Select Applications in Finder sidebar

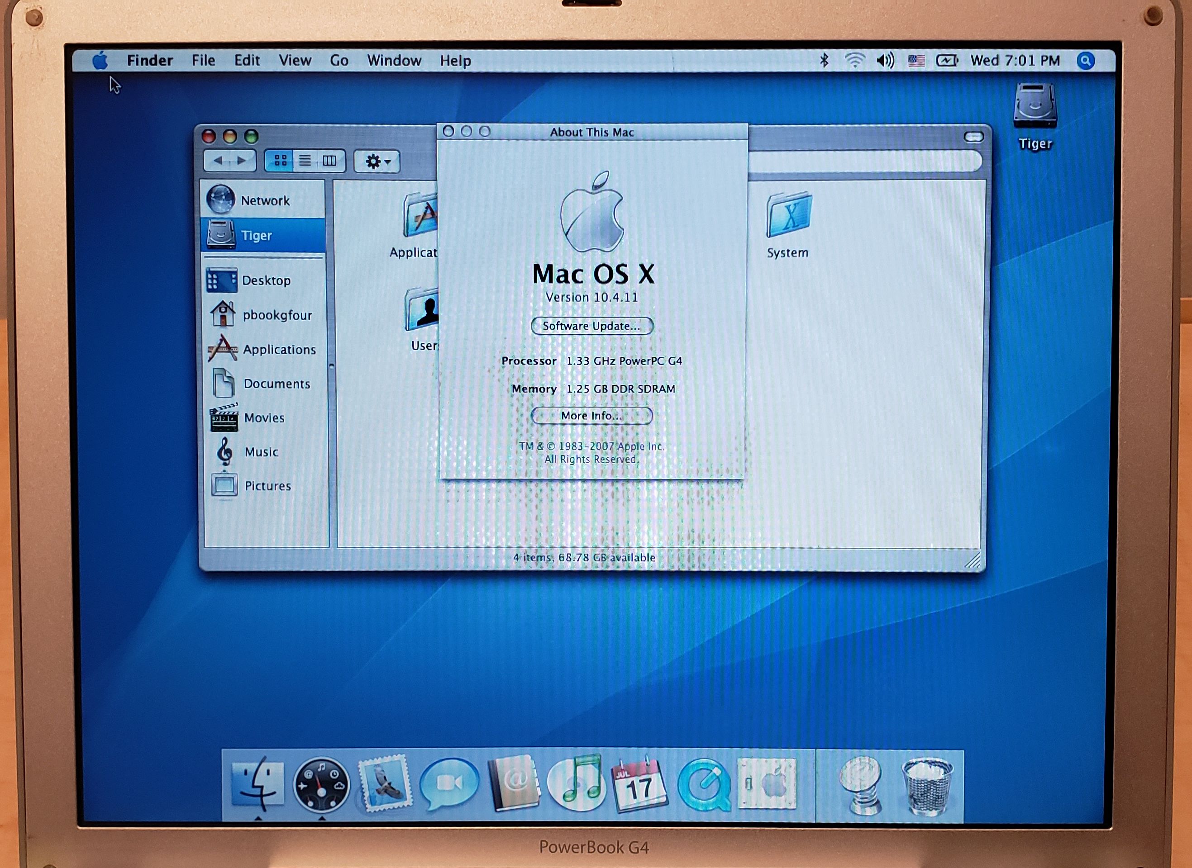pos(263,349)
